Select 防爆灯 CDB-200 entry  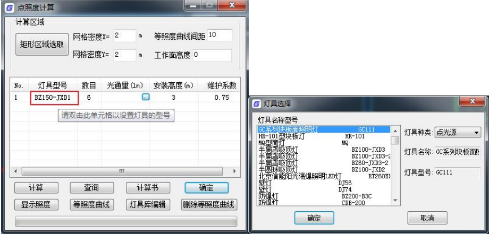[324, 203]
